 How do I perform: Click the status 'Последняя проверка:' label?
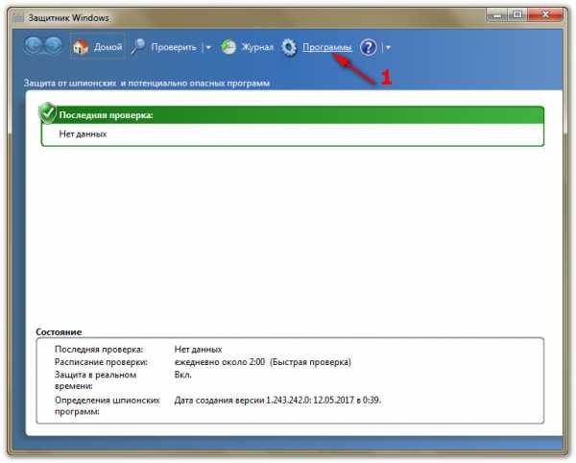click(x=99, y=350)
